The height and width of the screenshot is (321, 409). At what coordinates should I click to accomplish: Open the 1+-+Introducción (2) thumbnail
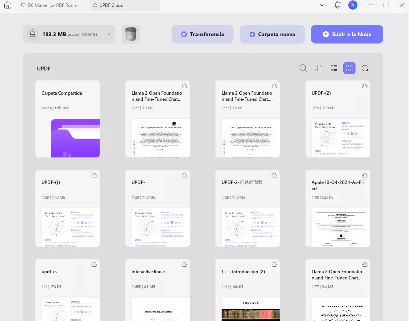[x=250, y=309]
